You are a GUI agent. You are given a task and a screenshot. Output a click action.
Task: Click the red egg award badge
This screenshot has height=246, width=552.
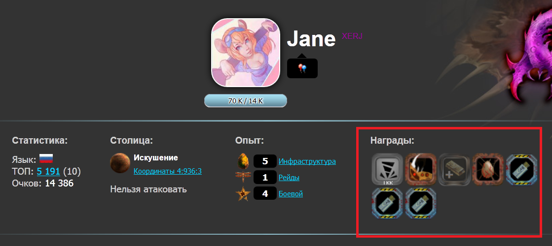click(488, 169)
